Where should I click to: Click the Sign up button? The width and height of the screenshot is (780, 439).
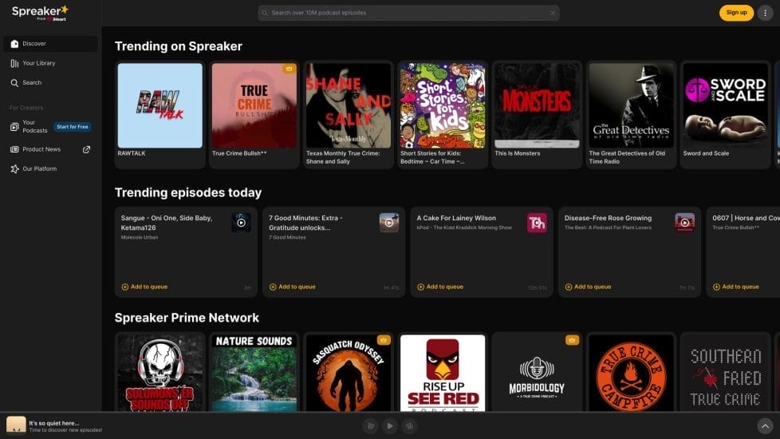tap(736, 13)
